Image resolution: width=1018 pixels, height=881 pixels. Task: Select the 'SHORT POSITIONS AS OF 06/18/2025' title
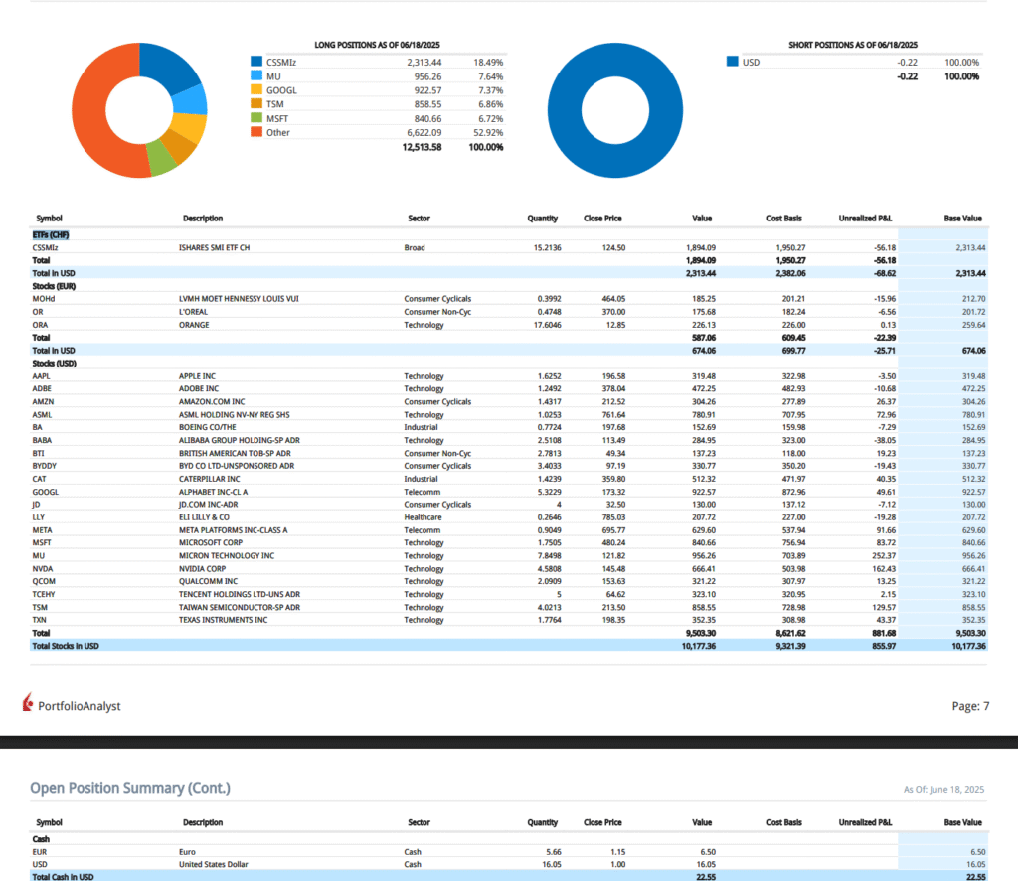click(x=853, y=45)
